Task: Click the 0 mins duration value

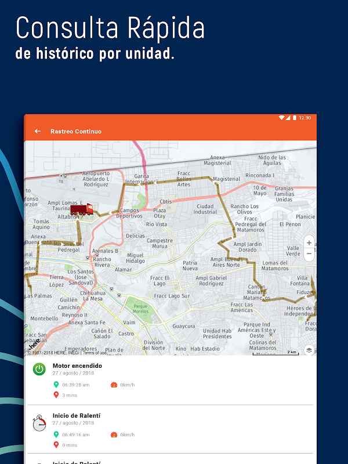Action: [70, 445]
